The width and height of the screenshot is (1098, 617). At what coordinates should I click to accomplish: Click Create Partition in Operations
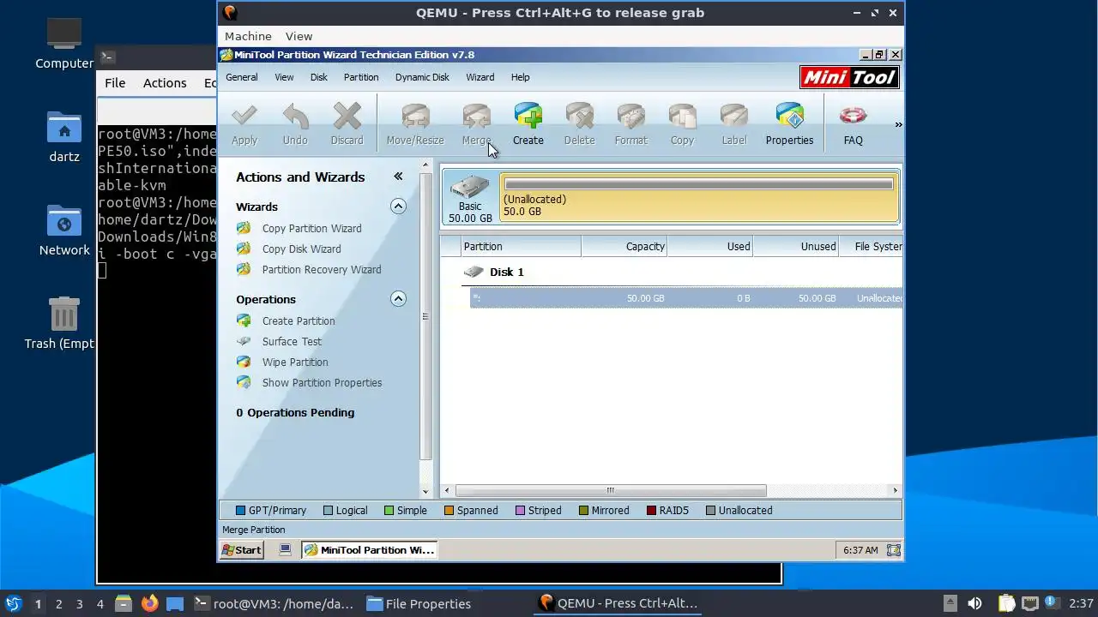click(x=299, y=321)
